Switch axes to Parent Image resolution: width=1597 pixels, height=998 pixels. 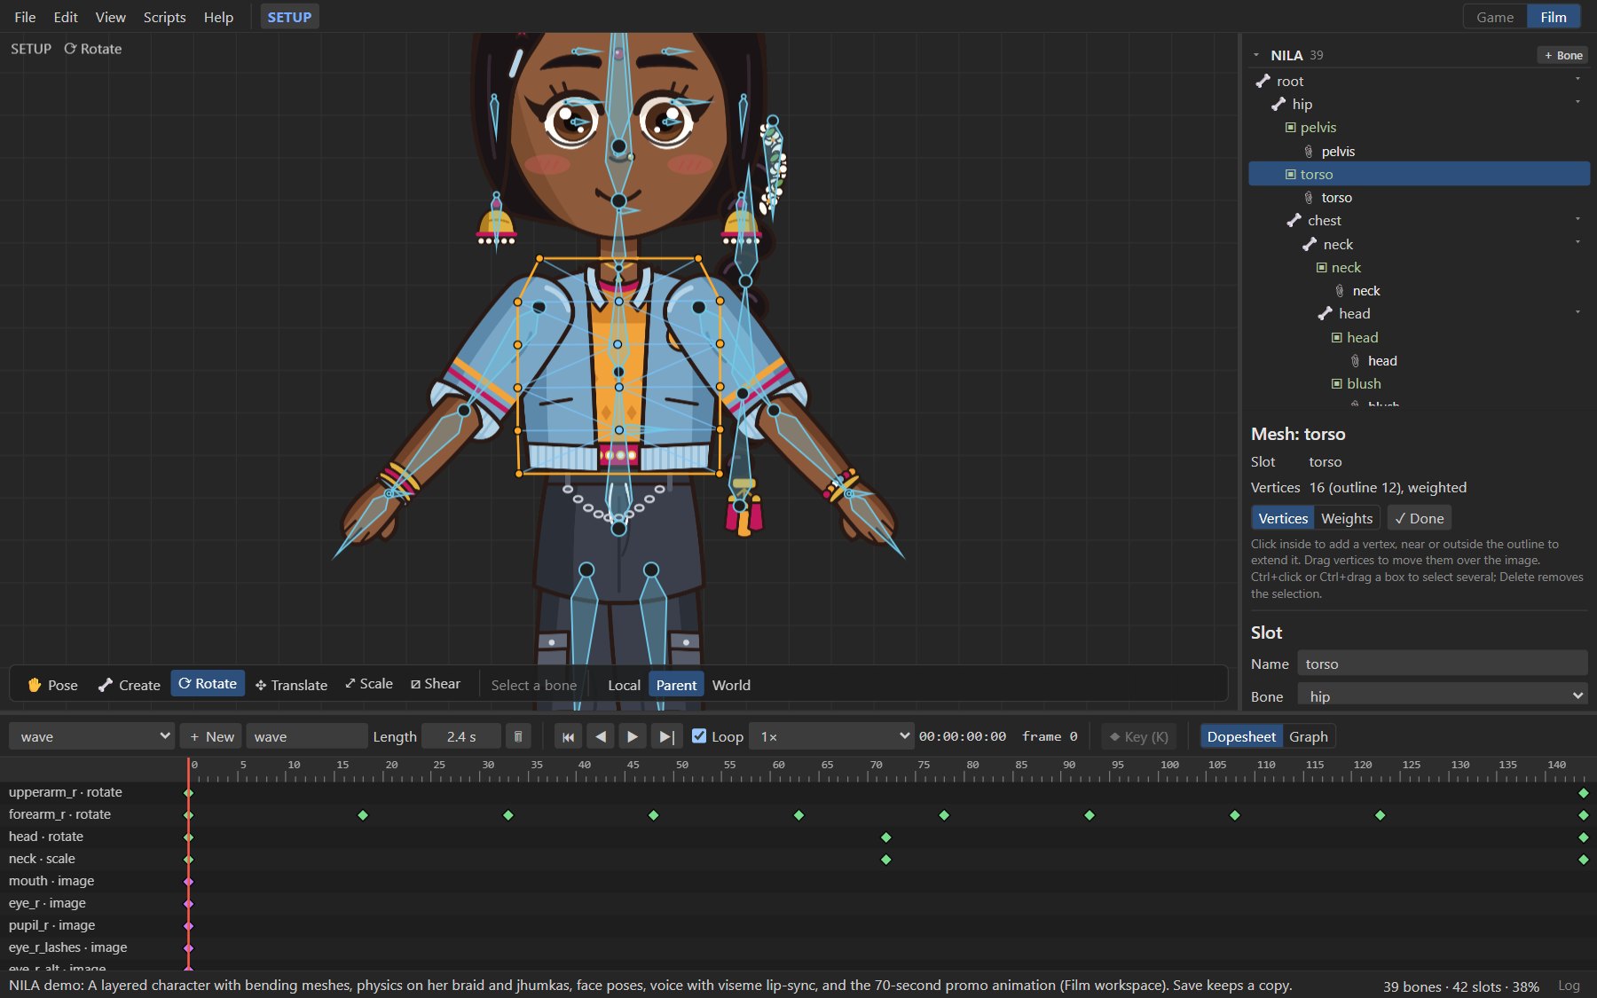click(676, 685)
